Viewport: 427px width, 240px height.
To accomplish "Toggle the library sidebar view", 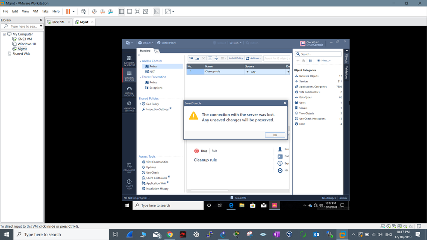I will pos(121,12).
